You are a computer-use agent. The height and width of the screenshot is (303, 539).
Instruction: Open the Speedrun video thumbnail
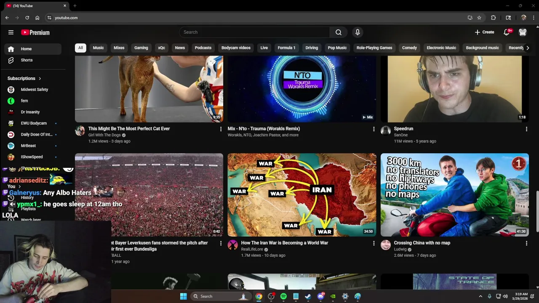(455, 89)
